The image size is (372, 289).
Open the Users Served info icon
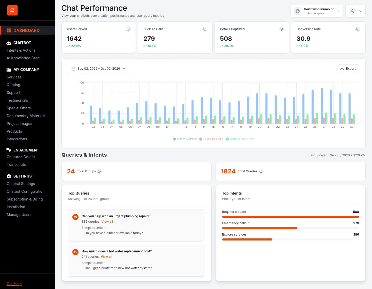[128, 29]
